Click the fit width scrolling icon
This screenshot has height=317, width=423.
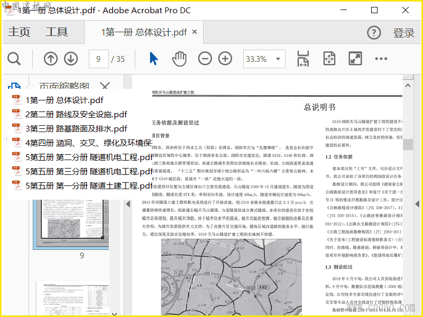303,59
